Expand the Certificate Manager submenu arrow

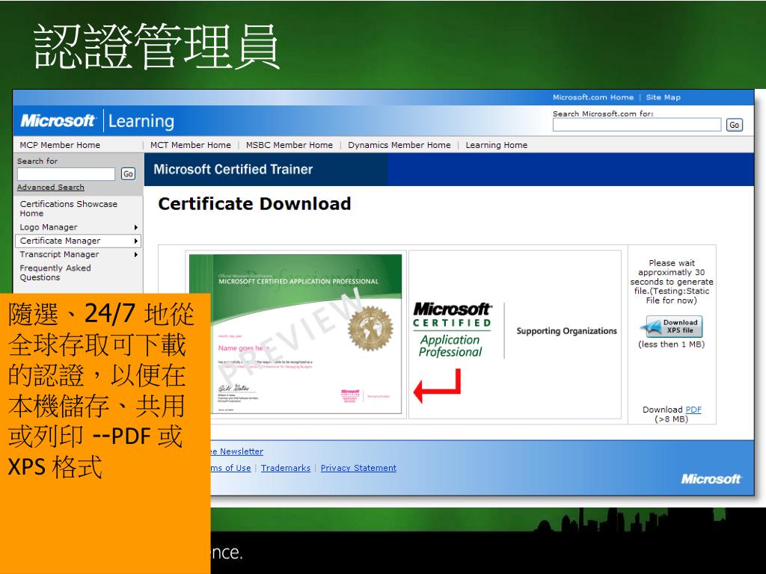pyautogui.click(x=136, y=241)
